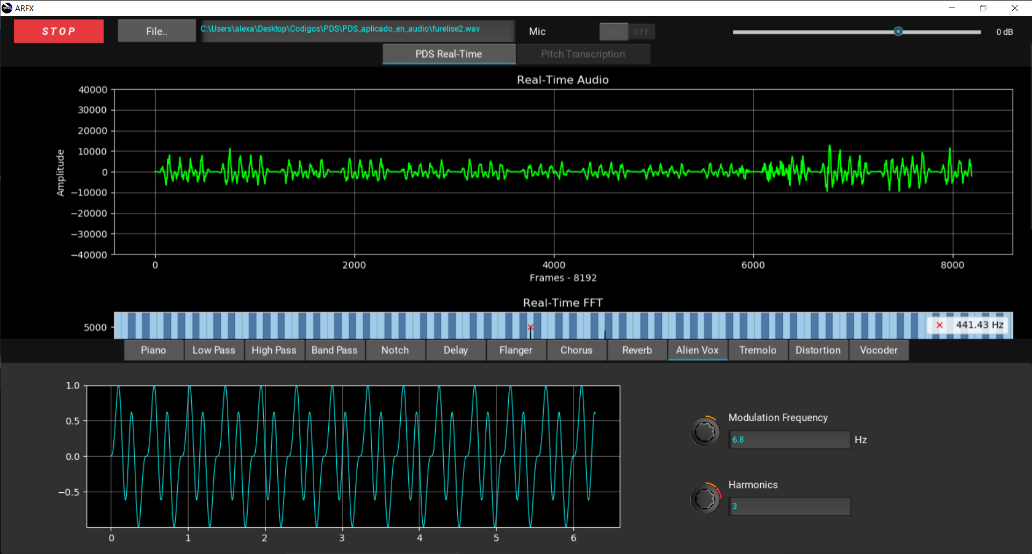Click the Real-Time Audio plot title
Screen dimensions: 1032x554
pos(562,80)
